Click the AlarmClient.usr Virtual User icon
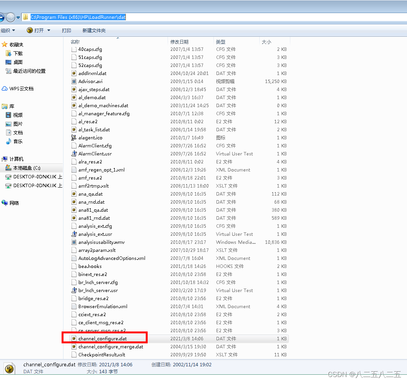This screenshot has width=407, height=382. (74, 154)
